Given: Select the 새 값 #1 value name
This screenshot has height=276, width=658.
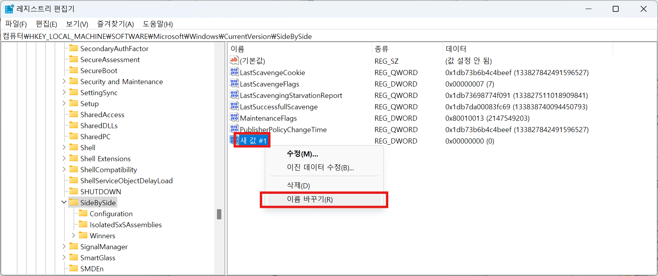Looking at the screenshot, I should (254, 141).
